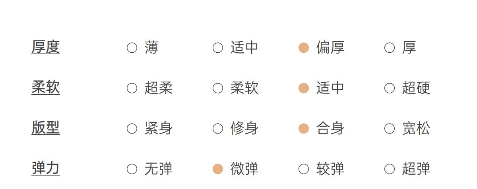477x189 pixels.
Task: Choose the 超硬 radio option
Action: (x=390, y=88)
